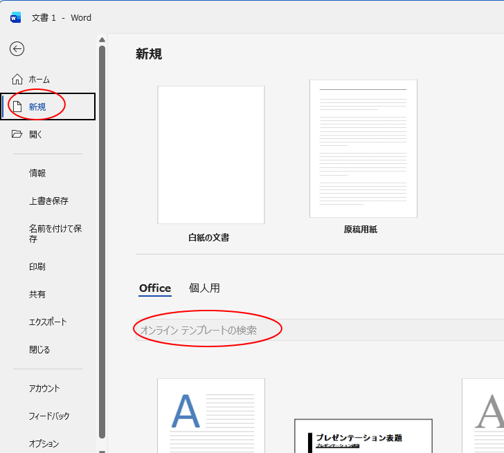Open the アカウント page

click(x=44, y=388)
